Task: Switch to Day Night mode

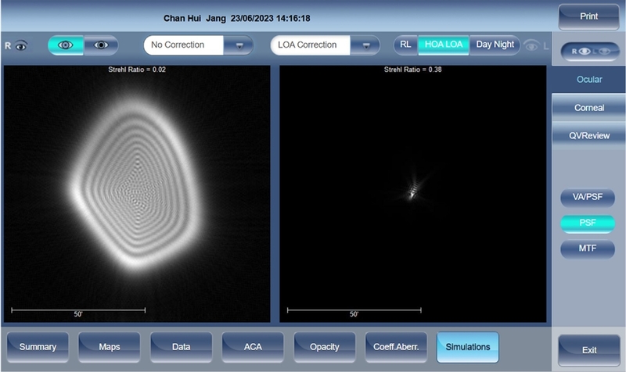Action: coord(495,45)
